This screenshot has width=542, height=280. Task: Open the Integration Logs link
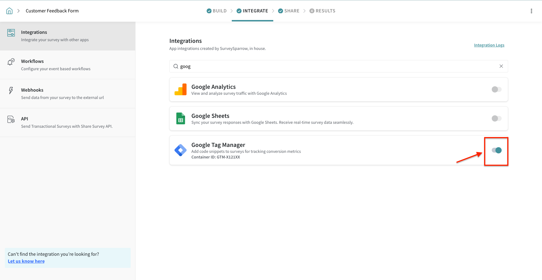click(x=489, y=45)
